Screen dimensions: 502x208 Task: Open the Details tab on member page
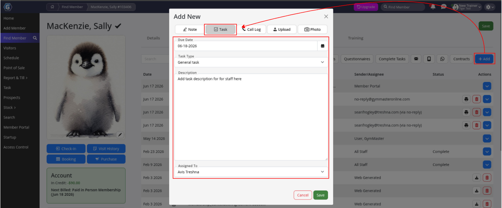[154, 38]
